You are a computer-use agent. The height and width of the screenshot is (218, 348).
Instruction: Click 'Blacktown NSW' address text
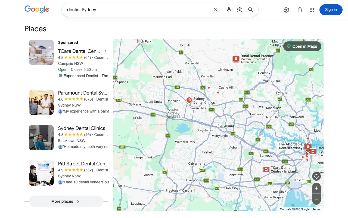click(x=72, y=141)
